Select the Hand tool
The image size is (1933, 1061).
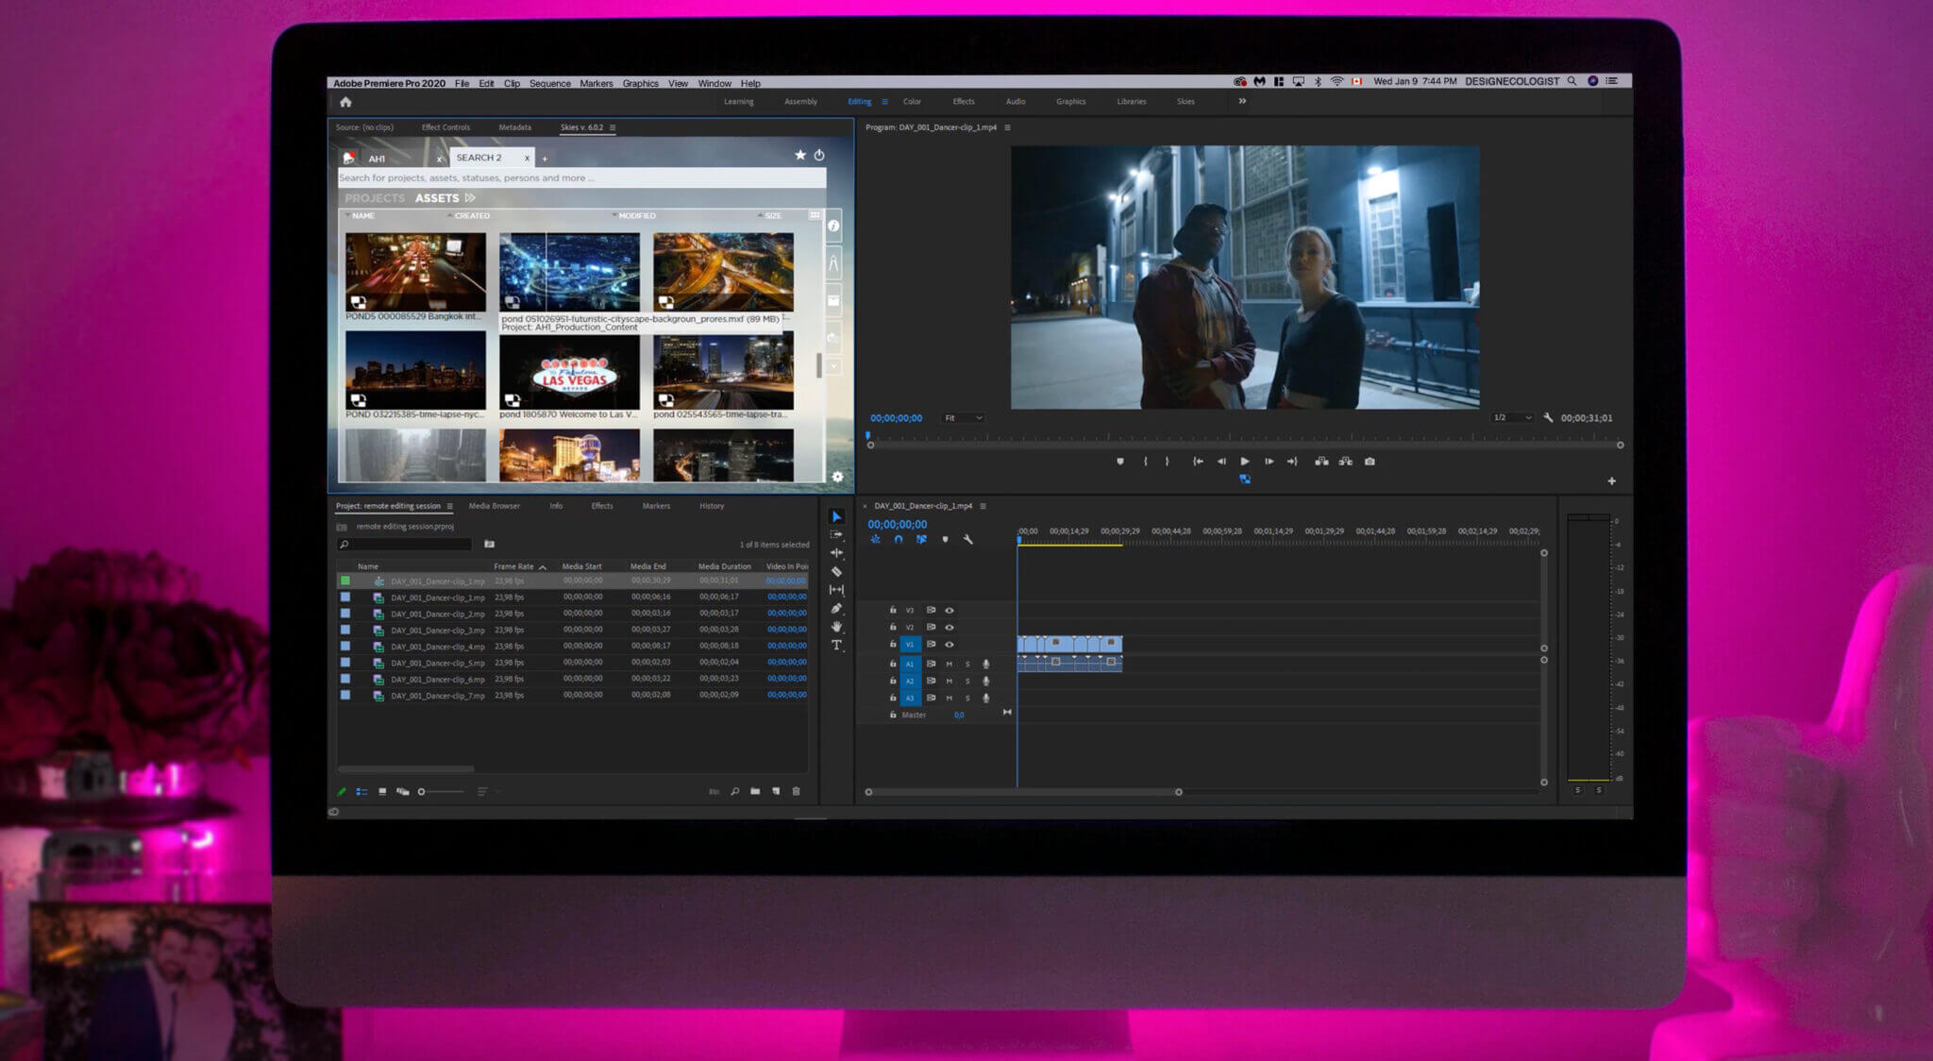[836, 627]
